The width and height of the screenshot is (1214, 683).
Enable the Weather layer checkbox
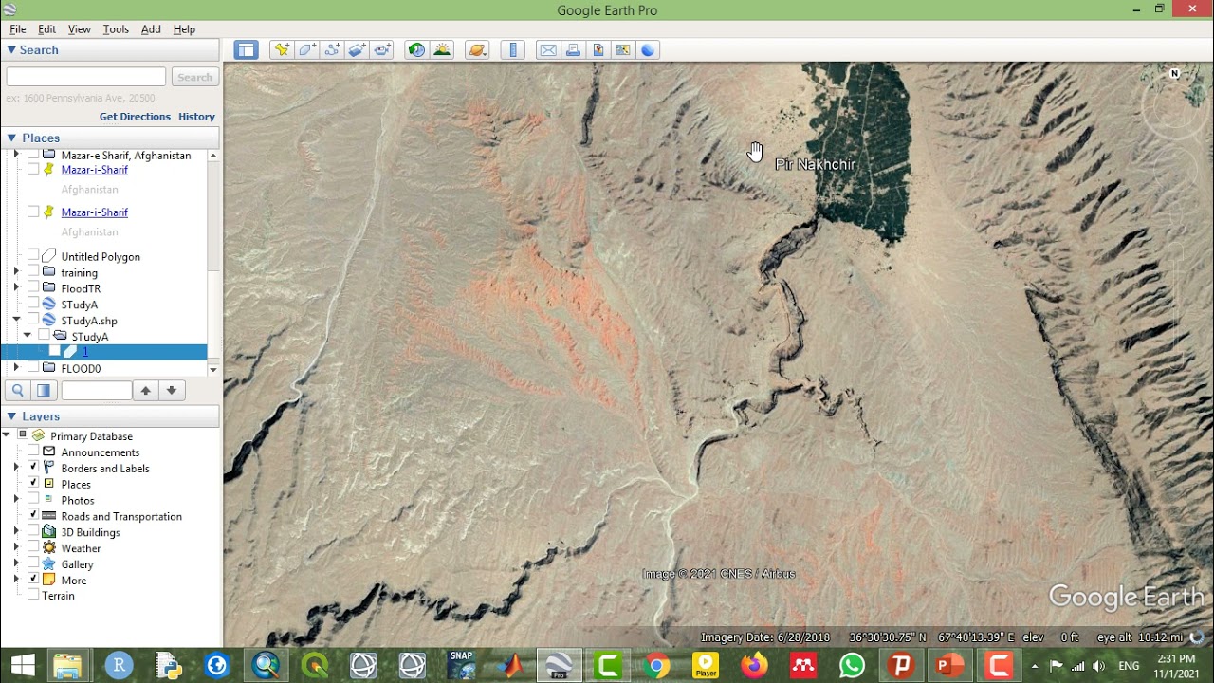click(x=33, y=548)
